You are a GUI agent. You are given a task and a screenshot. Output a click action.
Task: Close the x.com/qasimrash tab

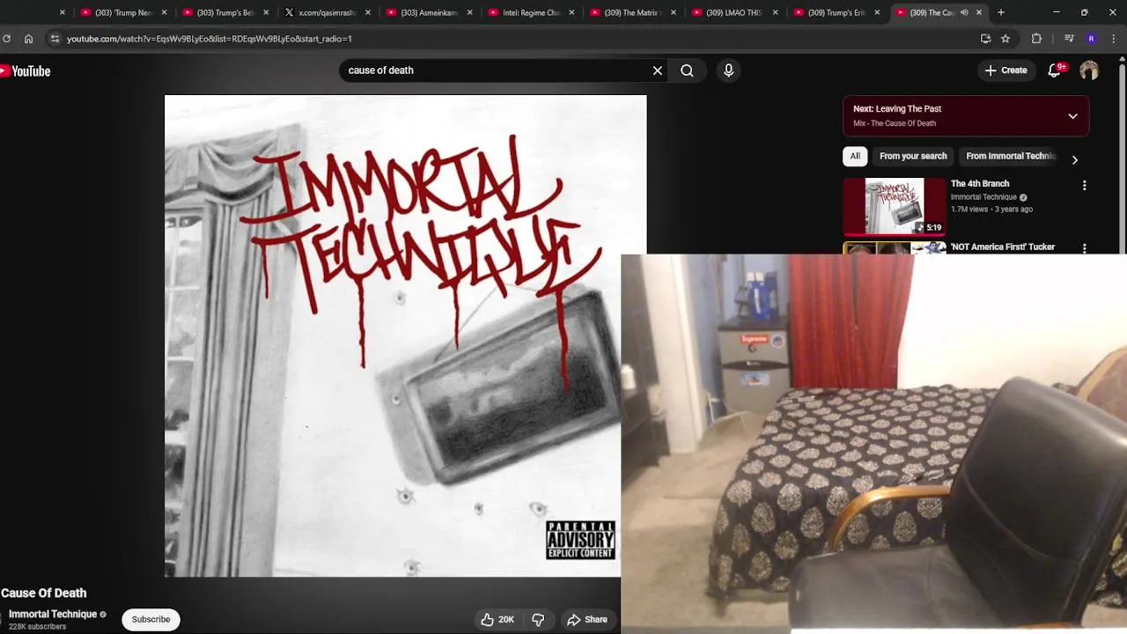point(367,12)
